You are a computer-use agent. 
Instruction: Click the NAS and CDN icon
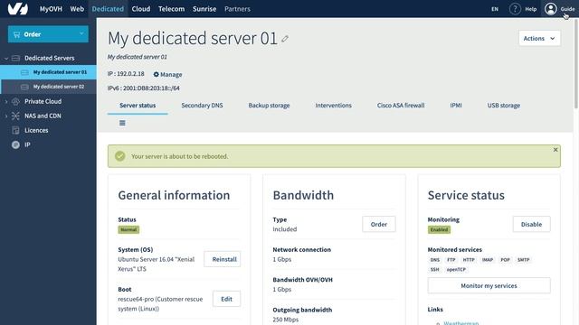tap(15, 116)
